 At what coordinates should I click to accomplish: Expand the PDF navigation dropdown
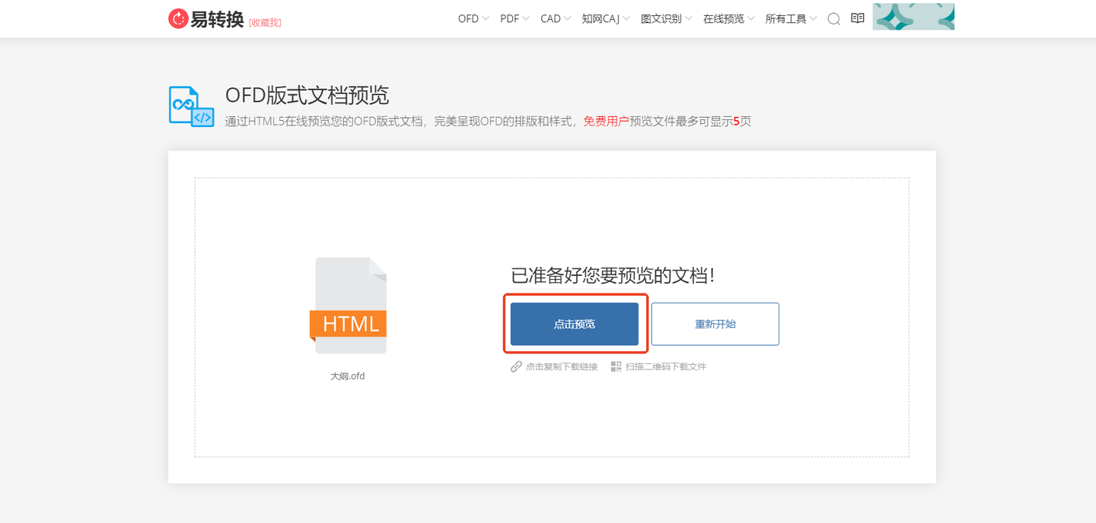pyautogui.click(x=510, y=18)
